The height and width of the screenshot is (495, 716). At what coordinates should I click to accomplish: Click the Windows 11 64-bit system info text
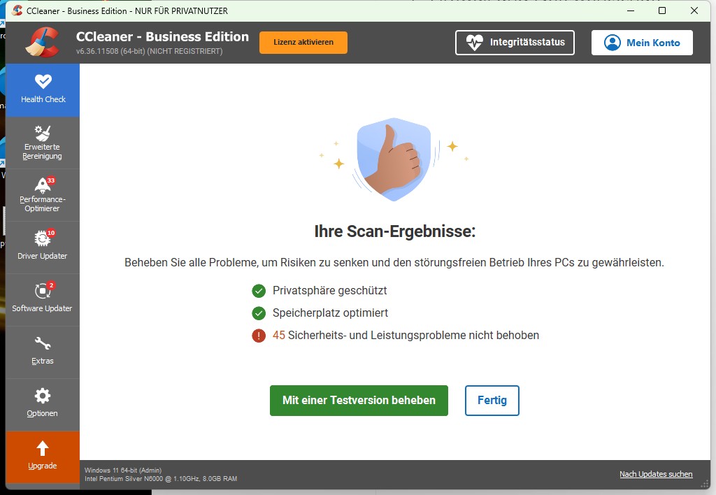tap(123, 470)
